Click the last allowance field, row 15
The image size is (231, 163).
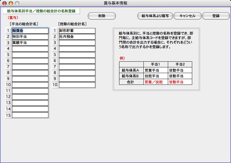click(30, 115)
